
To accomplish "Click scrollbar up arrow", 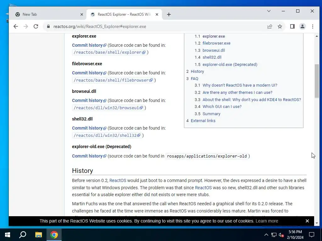I will tap(317, 36).
